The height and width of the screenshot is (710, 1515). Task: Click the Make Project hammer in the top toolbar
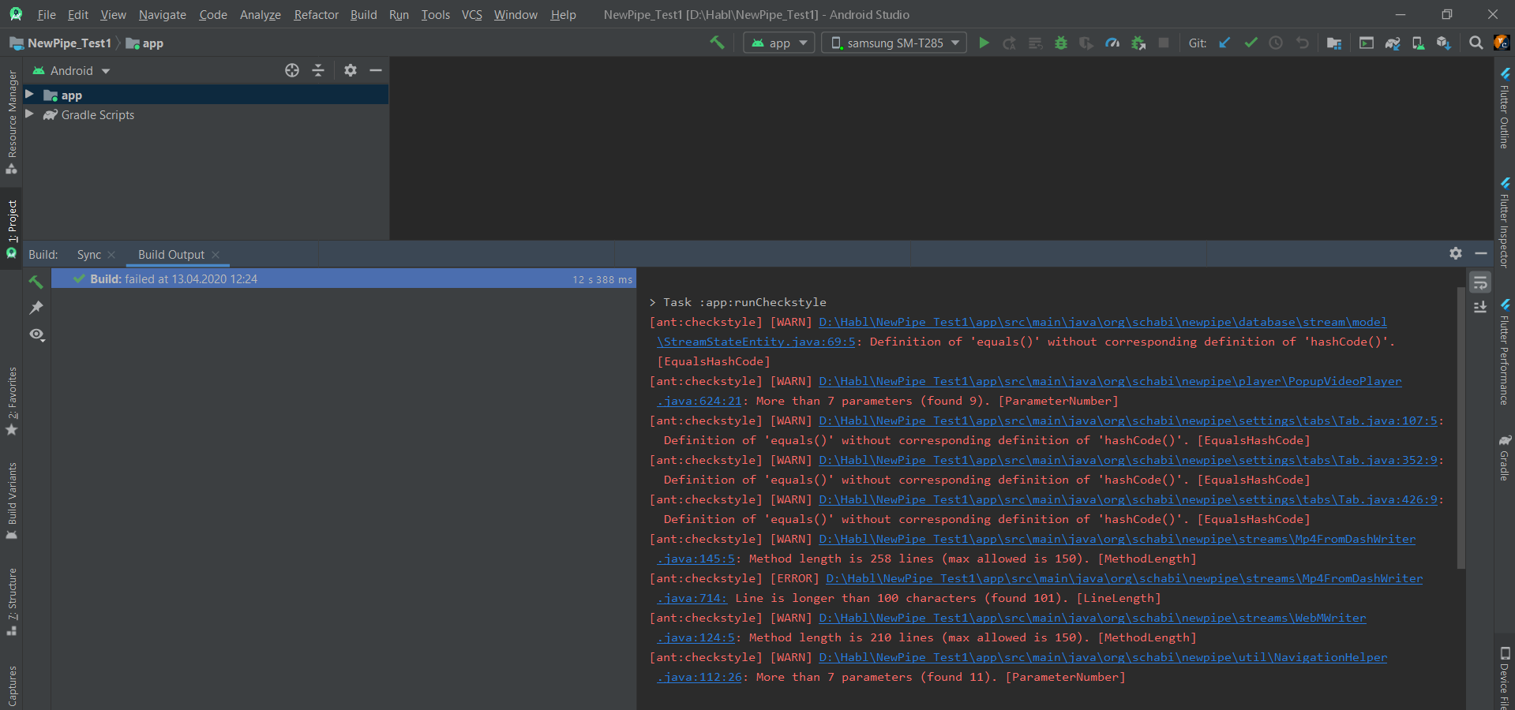click(717, 43)
